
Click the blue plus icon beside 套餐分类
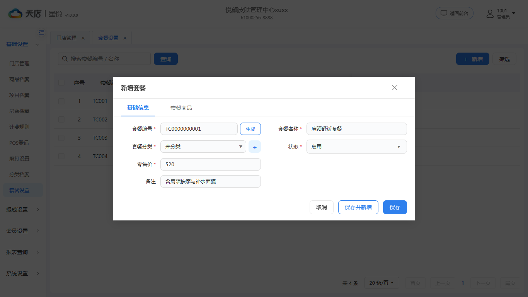[255, 147]
